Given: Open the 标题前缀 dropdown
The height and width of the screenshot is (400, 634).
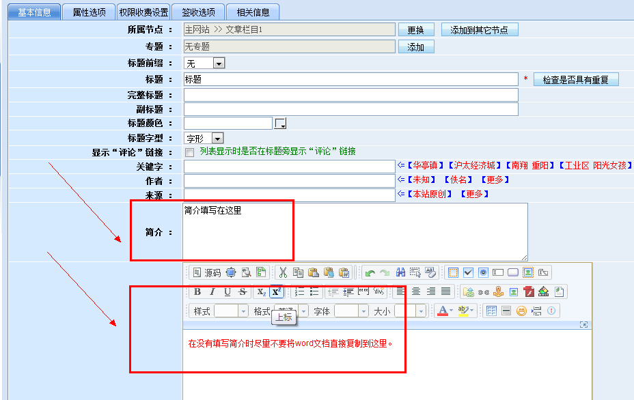Looking at the screenshot, I should click(219, 63).
